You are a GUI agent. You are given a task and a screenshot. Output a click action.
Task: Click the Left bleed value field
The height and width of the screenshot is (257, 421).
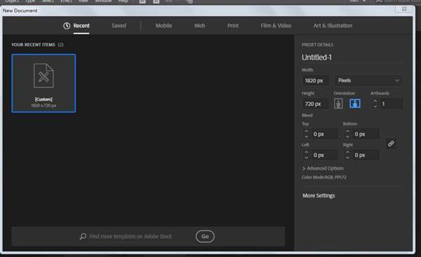(324, 155)
